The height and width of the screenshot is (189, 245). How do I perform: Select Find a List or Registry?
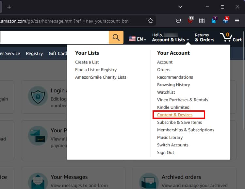pos(96,69)
